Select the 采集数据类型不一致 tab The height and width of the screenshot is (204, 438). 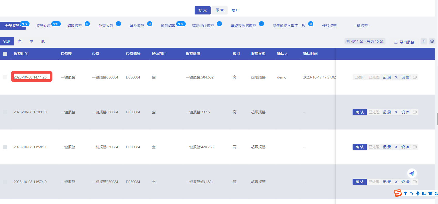tap(289, 26)
